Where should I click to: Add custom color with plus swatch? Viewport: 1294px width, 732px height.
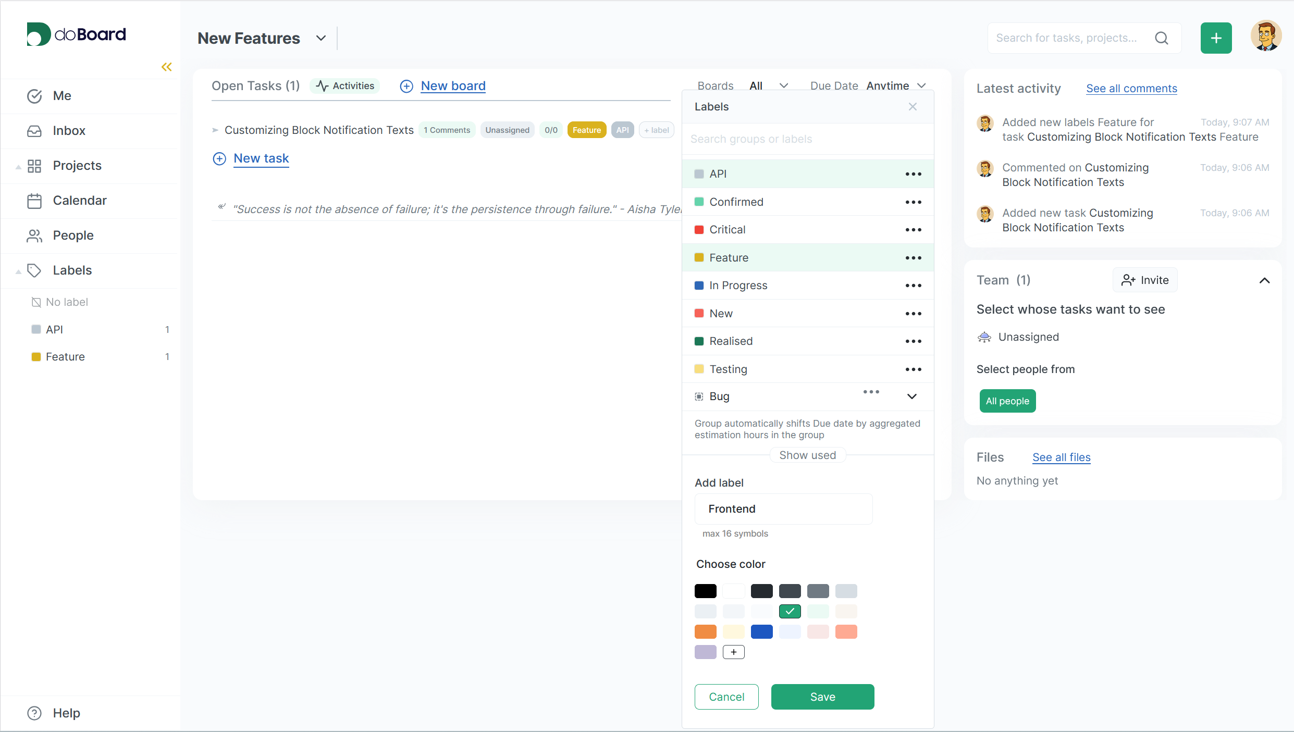(733, 652)
